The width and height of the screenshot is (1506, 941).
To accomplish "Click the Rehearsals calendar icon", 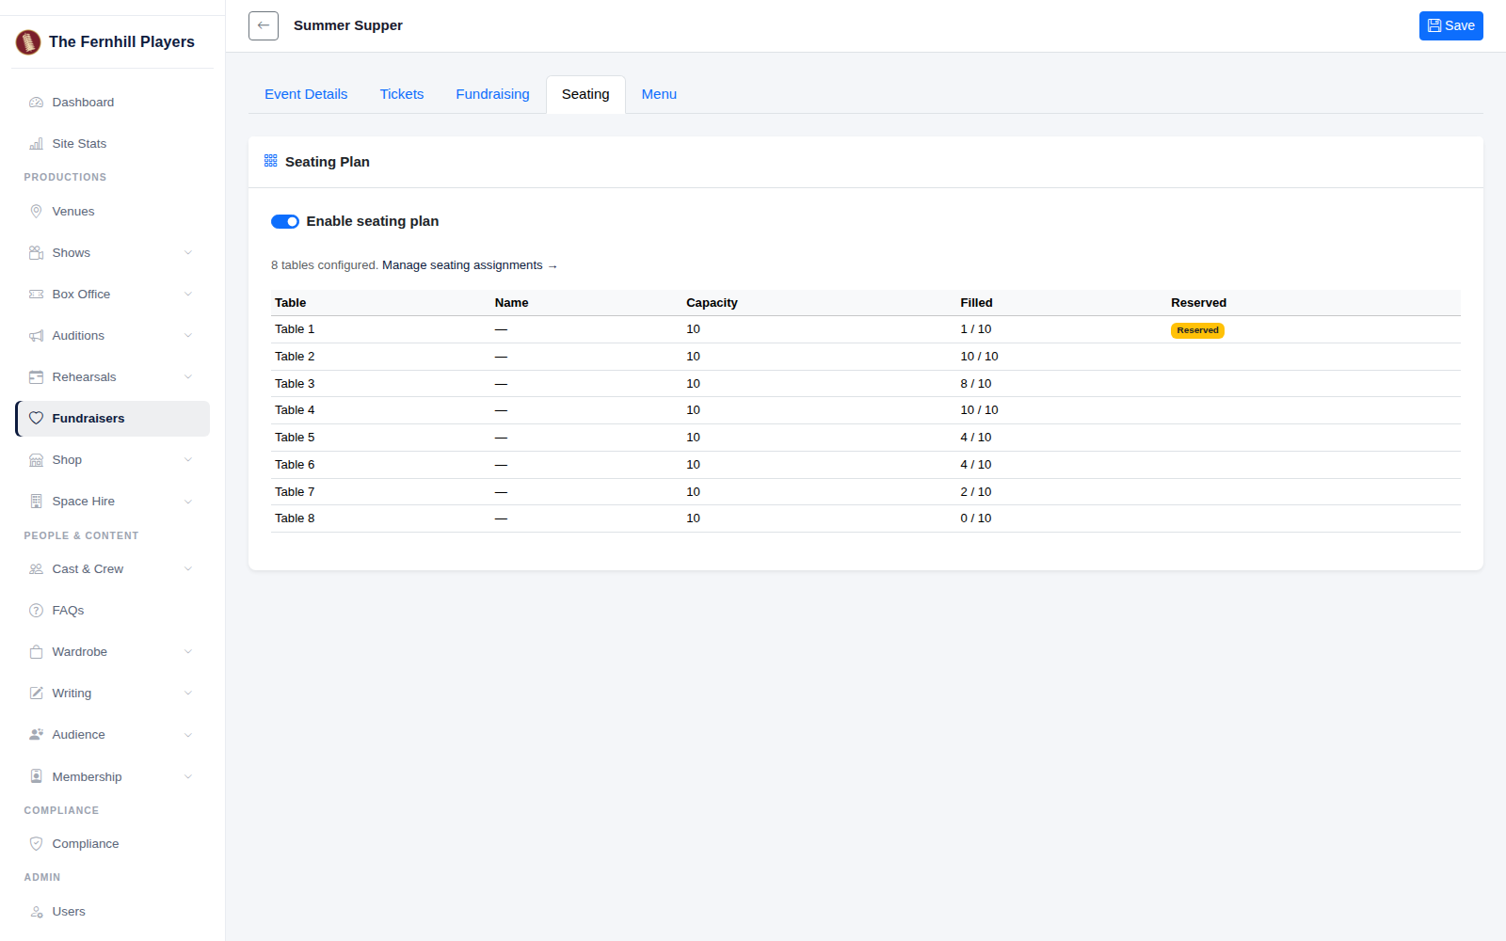I will pyautogui.click(x=36, y=377).
